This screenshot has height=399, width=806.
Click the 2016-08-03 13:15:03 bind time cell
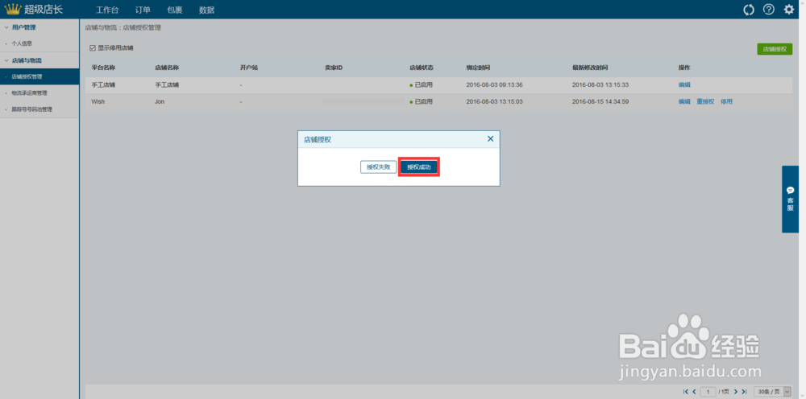[x=495, y=101]
